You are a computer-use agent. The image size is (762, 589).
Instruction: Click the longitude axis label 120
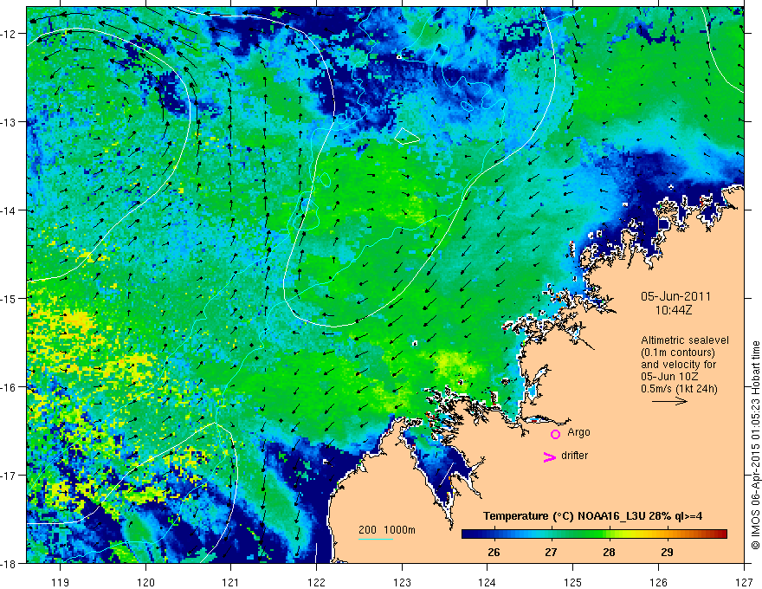click(145, 582)
